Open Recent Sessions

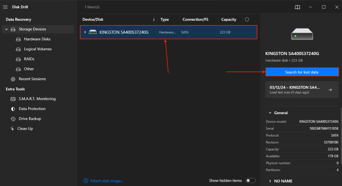pyautogui.click(x=32, y=79)
